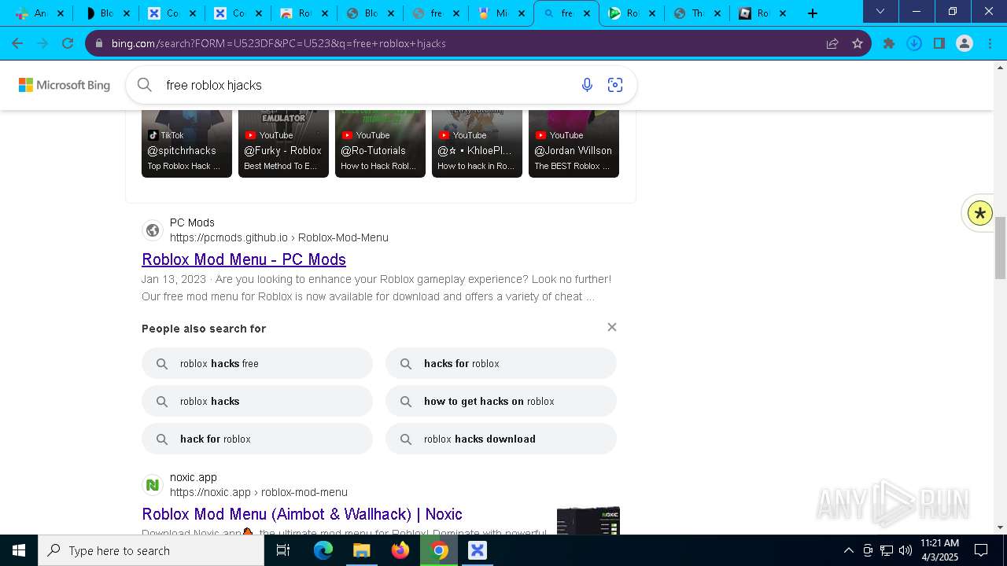Image resolution: width=1007 pixels, height=566 pixels.
Task: Click the noxic.app site favicon
Action: point(153,485)
